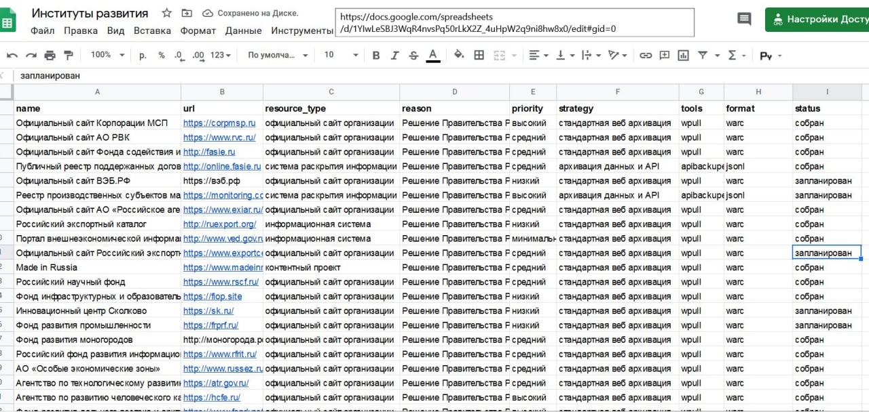
Task: Click the green Настройки Доступа button
Action: 817,20
